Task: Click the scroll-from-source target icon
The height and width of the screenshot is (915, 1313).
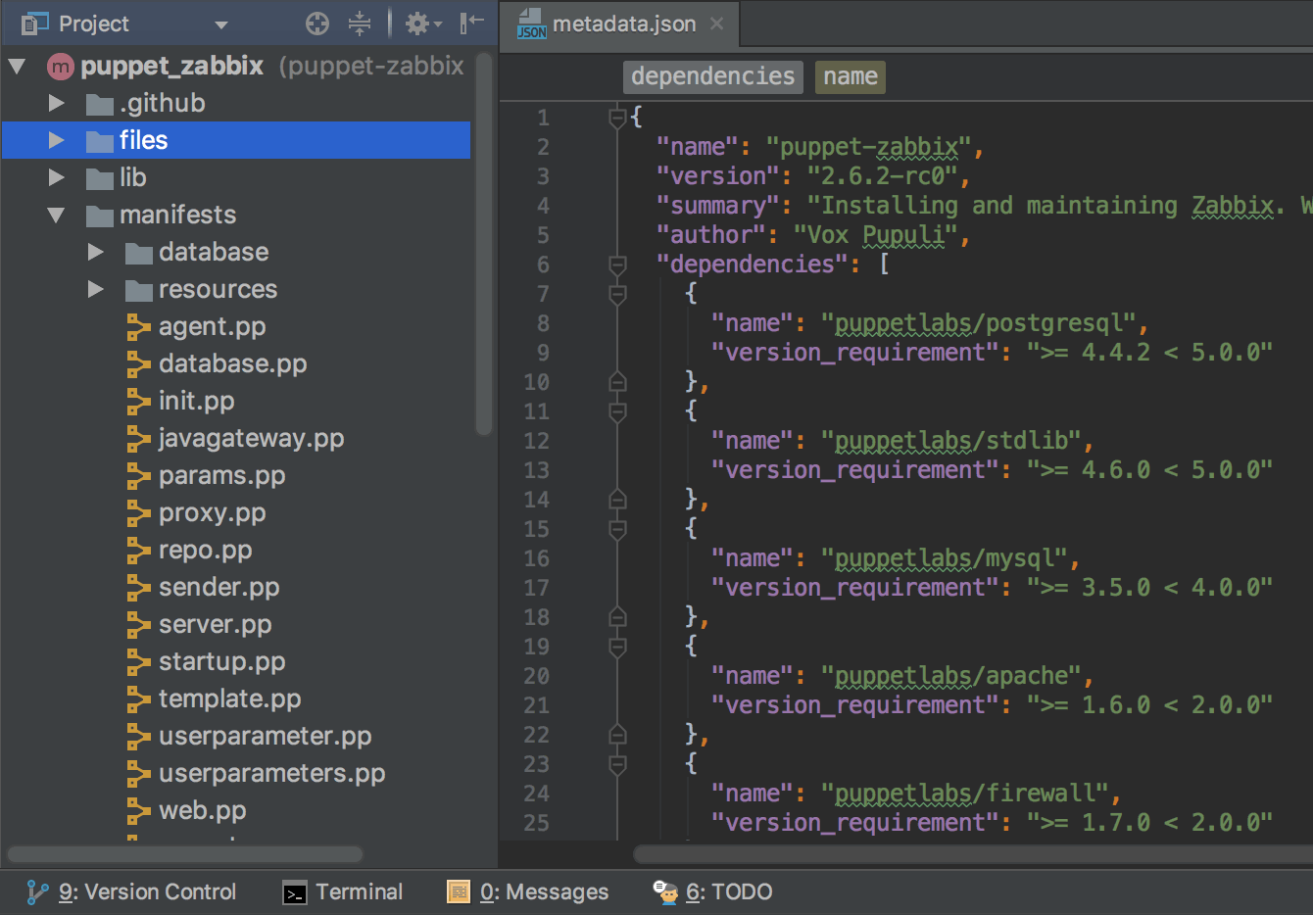Action: [317, 24]
